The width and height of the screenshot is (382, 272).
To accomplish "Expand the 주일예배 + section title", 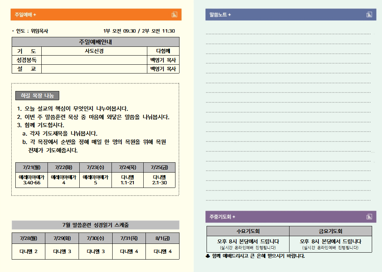I will (26, 15).
